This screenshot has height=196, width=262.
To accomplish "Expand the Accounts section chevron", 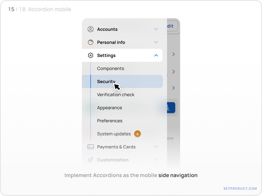I will pos(156,29).
